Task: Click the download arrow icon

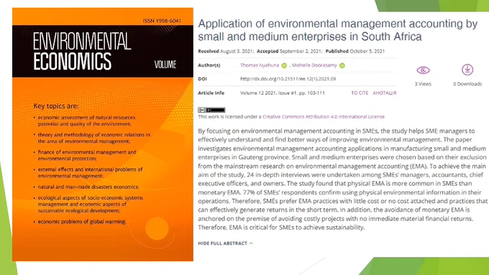Action: (467, 70)
